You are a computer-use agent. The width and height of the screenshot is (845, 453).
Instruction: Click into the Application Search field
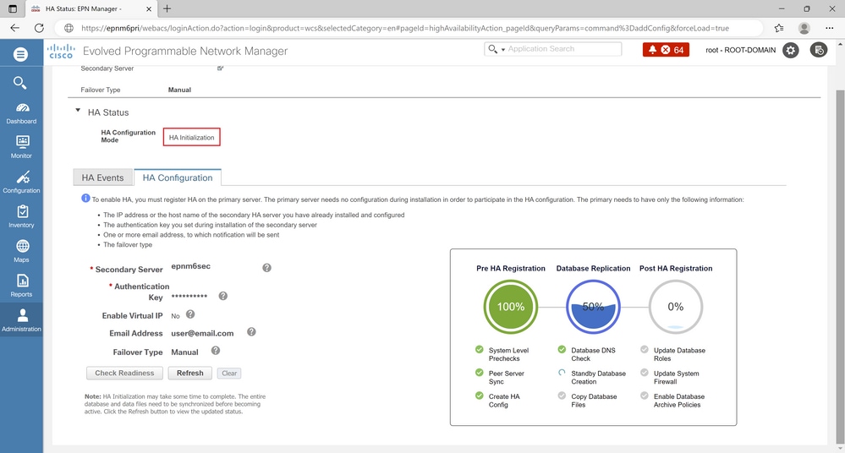(562, 49)
